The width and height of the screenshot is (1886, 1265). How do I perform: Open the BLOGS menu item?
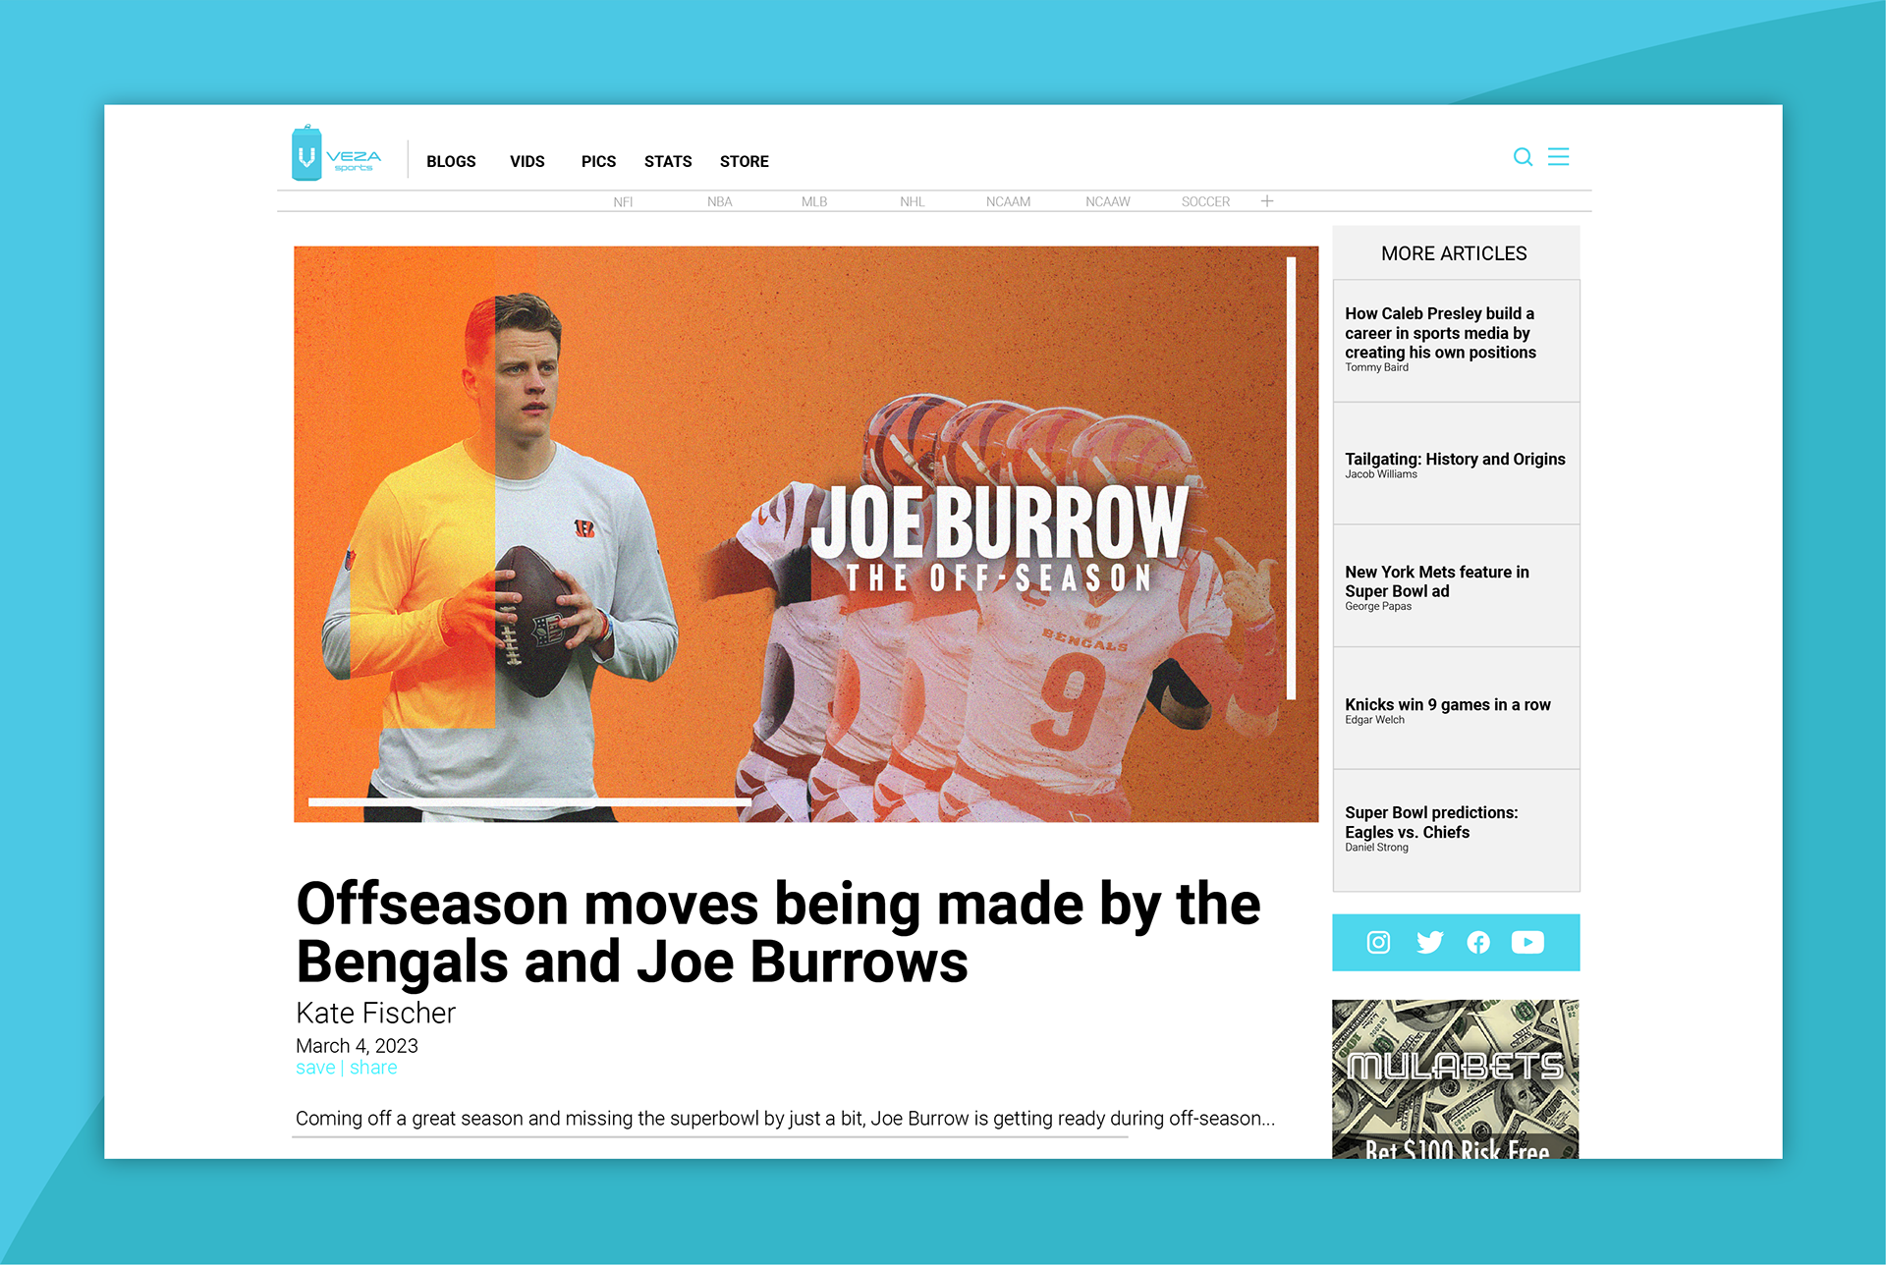(451, 161)
